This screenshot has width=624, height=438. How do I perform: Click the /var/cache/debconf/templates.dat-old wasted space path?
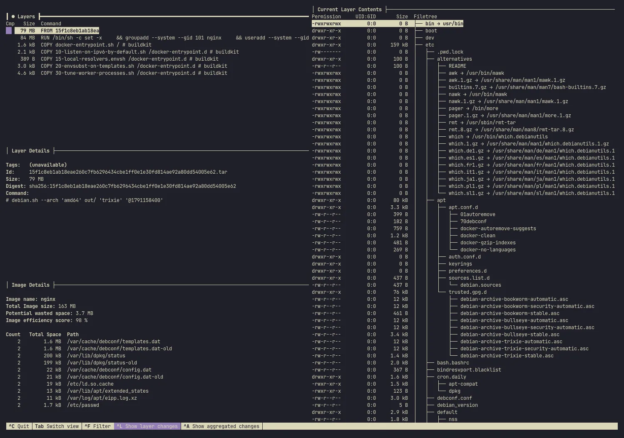(x=119, y=349)
